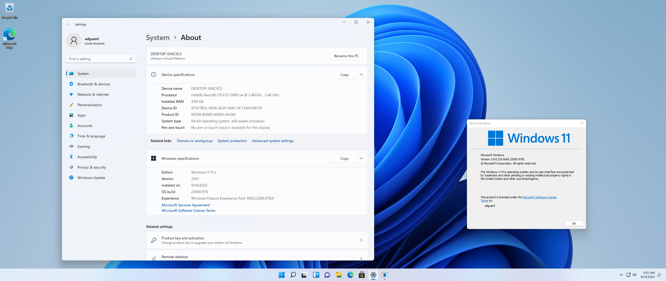
Task: Open Accounts settings
Action: point(101,126)
